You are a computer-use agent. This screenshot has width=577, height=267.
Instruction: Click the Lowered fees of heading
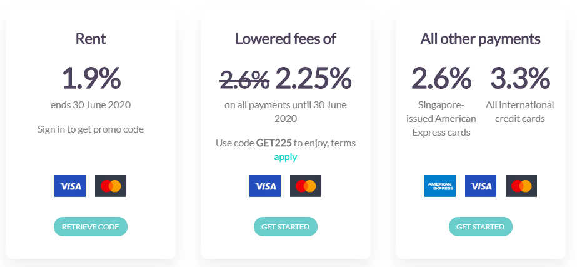click(x=286, y=39)
